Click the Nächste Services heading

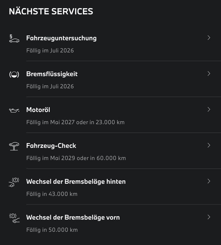coord(51,11)
